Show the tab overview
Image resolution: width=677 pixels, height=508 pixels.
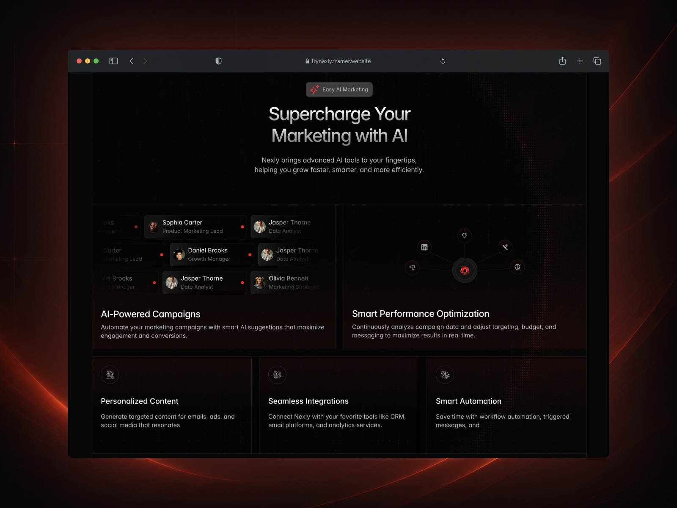[x=597, y=61]
